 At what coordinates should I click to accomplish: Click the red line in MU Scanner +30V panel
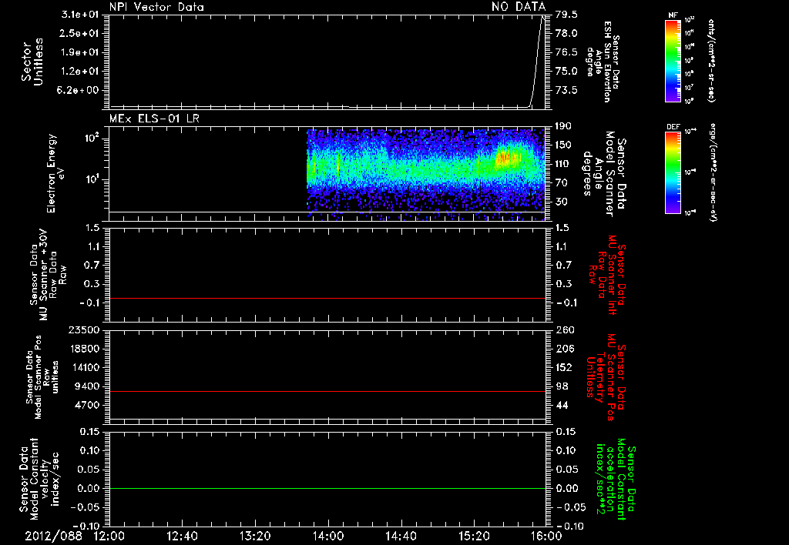pyautogui.click(x=327, y=298)
